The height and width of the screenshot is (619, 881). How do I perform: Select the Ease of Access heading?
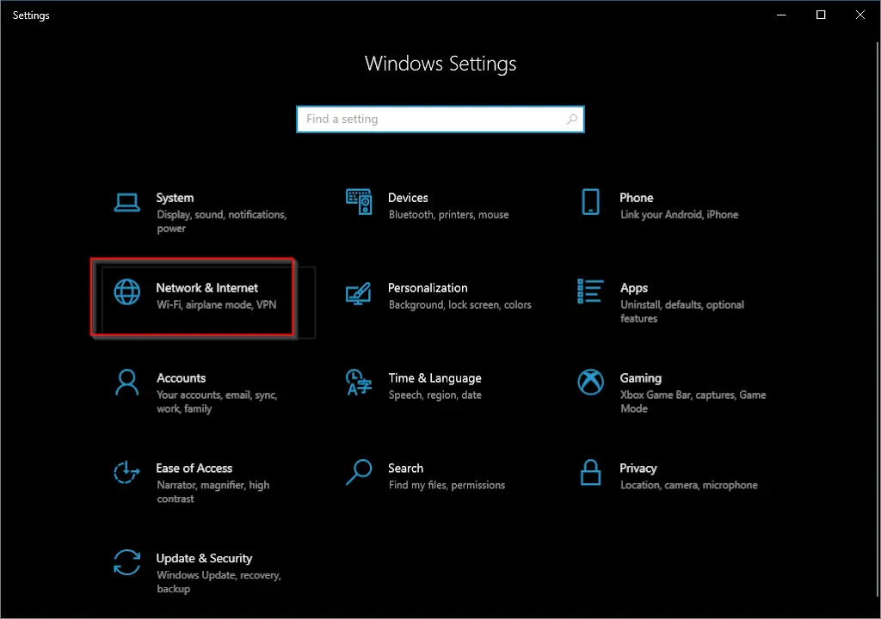point(194,468)
